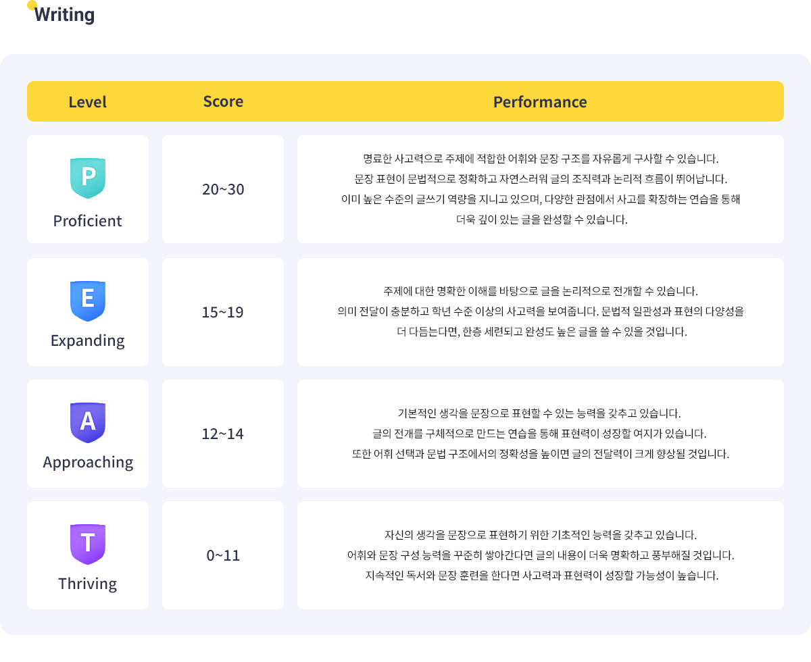Click the Proficient level label
Viewport: 811px width, 662px height.
pos(88,221)
